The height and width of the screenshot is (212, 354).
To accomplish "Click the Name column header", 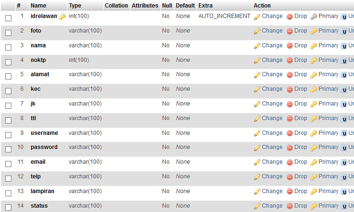I will coord(39,6).
